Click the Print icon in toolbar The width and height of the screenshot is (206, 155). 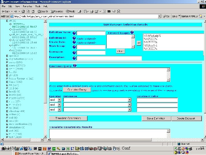(x=92, y=11)
